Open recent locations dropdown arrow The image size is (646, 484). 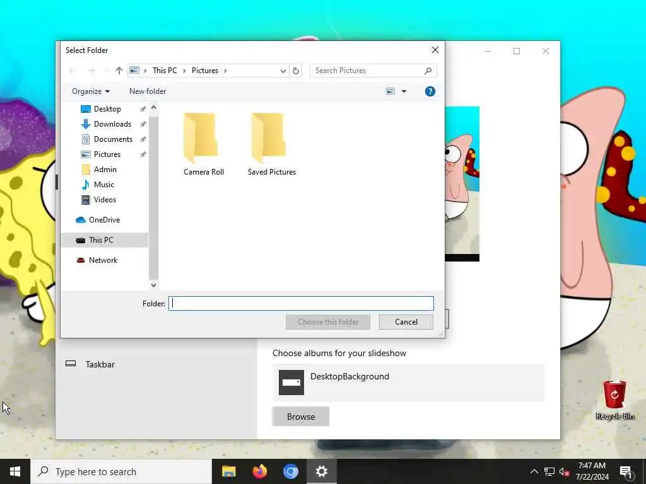tap(106, 71)
